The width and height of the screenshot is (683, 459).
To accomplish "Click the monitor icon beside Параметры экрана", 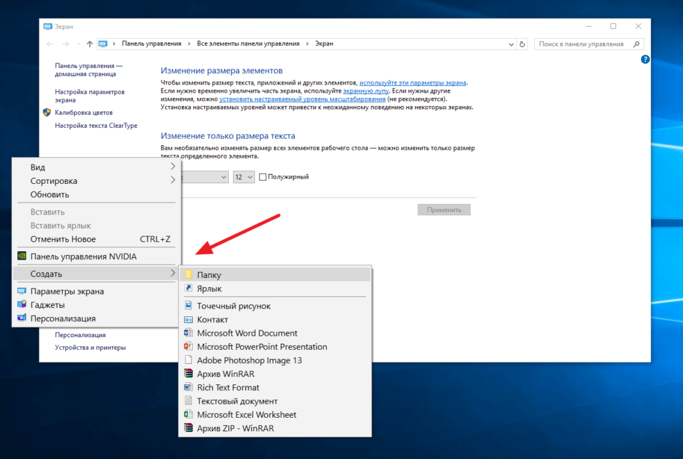I will point(22,290).
